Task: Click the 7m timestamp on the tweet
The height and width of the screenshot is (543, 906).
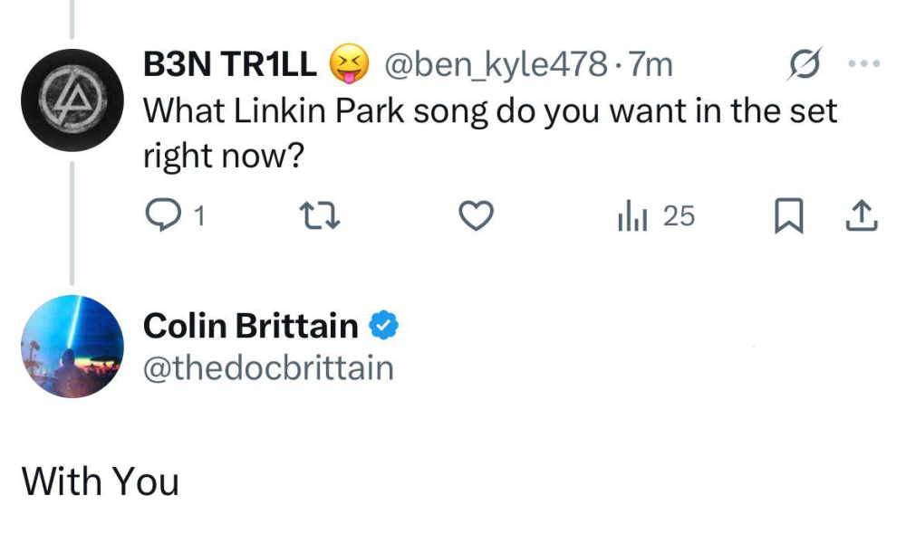Action: 651,64
